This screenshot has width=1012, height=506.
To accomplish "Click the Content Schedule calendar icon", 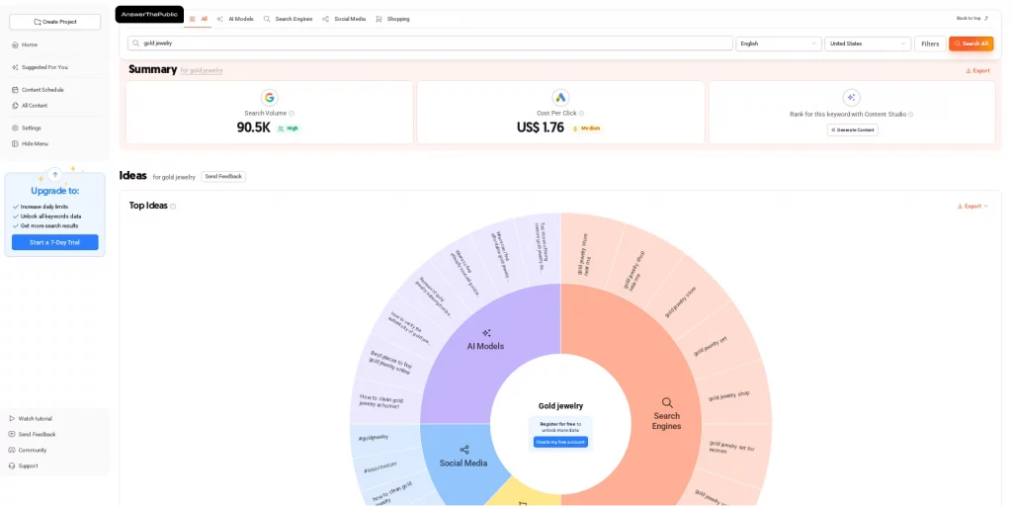I will click(x=15, y=90).
